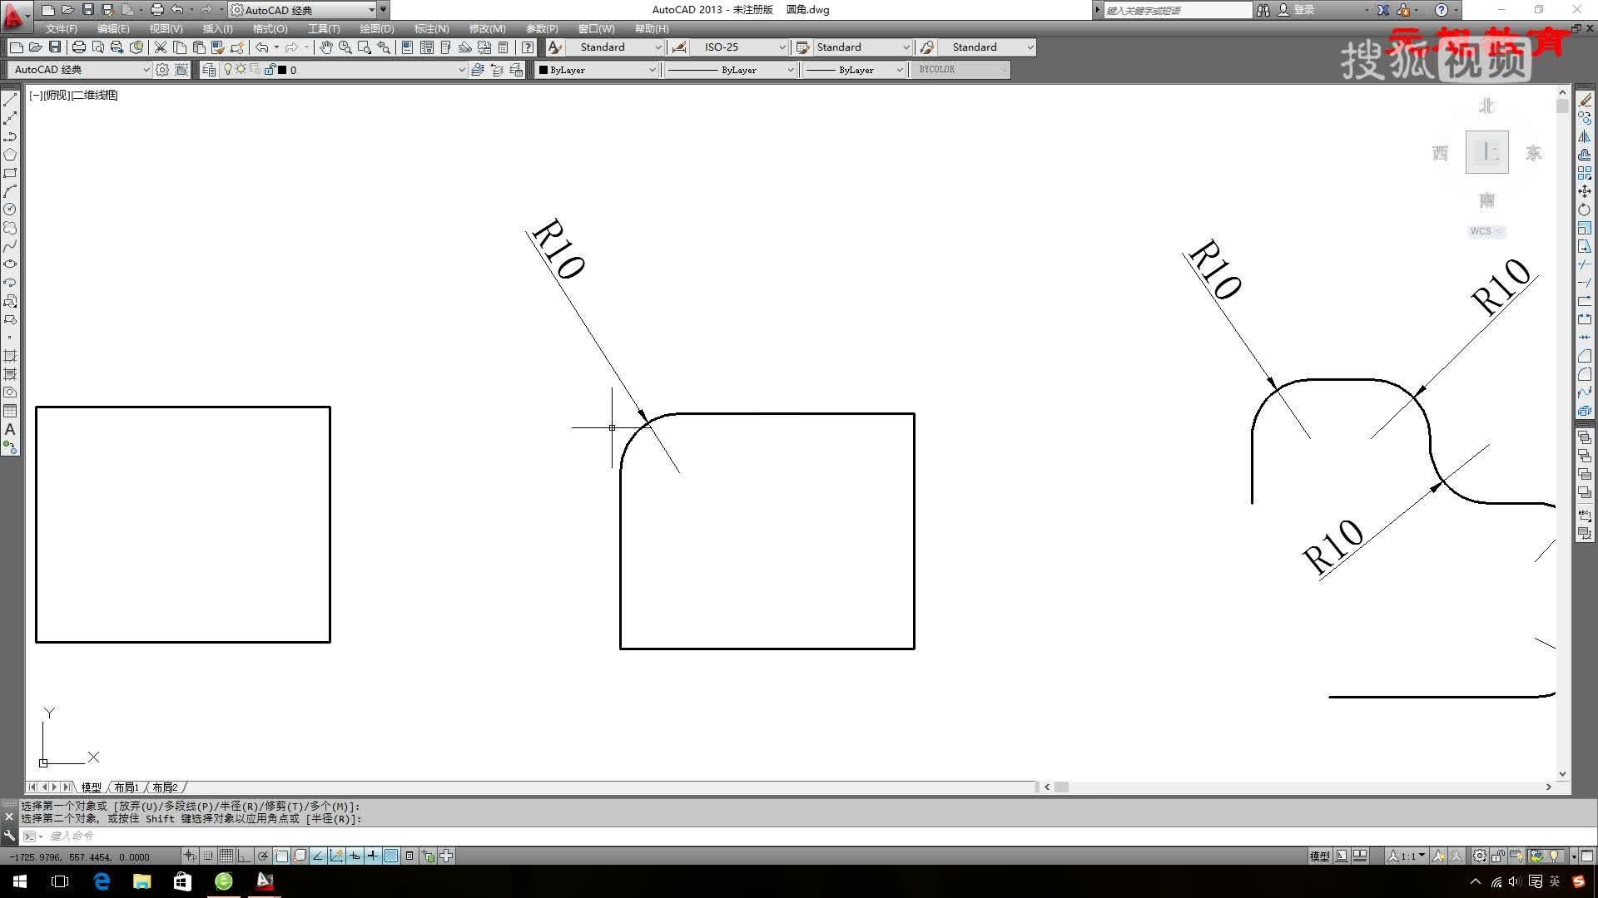
Task: Select the Multiline Text tool
Action: [10, 429]
